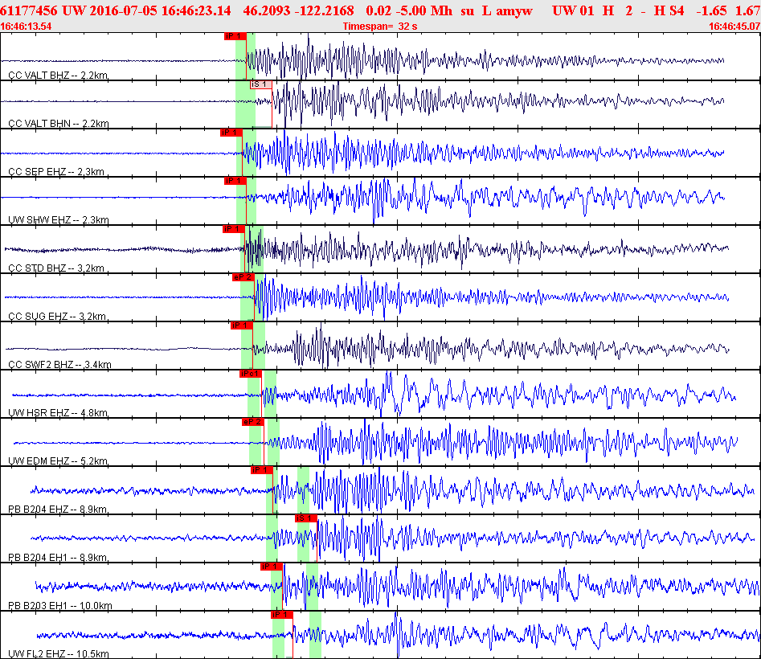Select the eP 2 pick marker on SUG EHZ

(243, 277)
